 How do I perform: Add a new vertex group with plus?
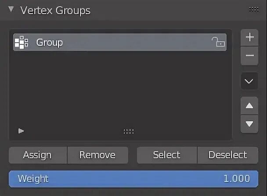(249, 37)
